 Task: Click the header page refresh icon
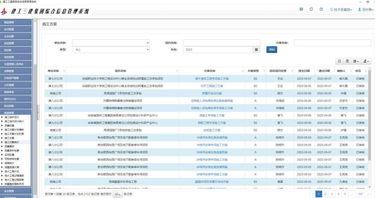tap(311, 9)
